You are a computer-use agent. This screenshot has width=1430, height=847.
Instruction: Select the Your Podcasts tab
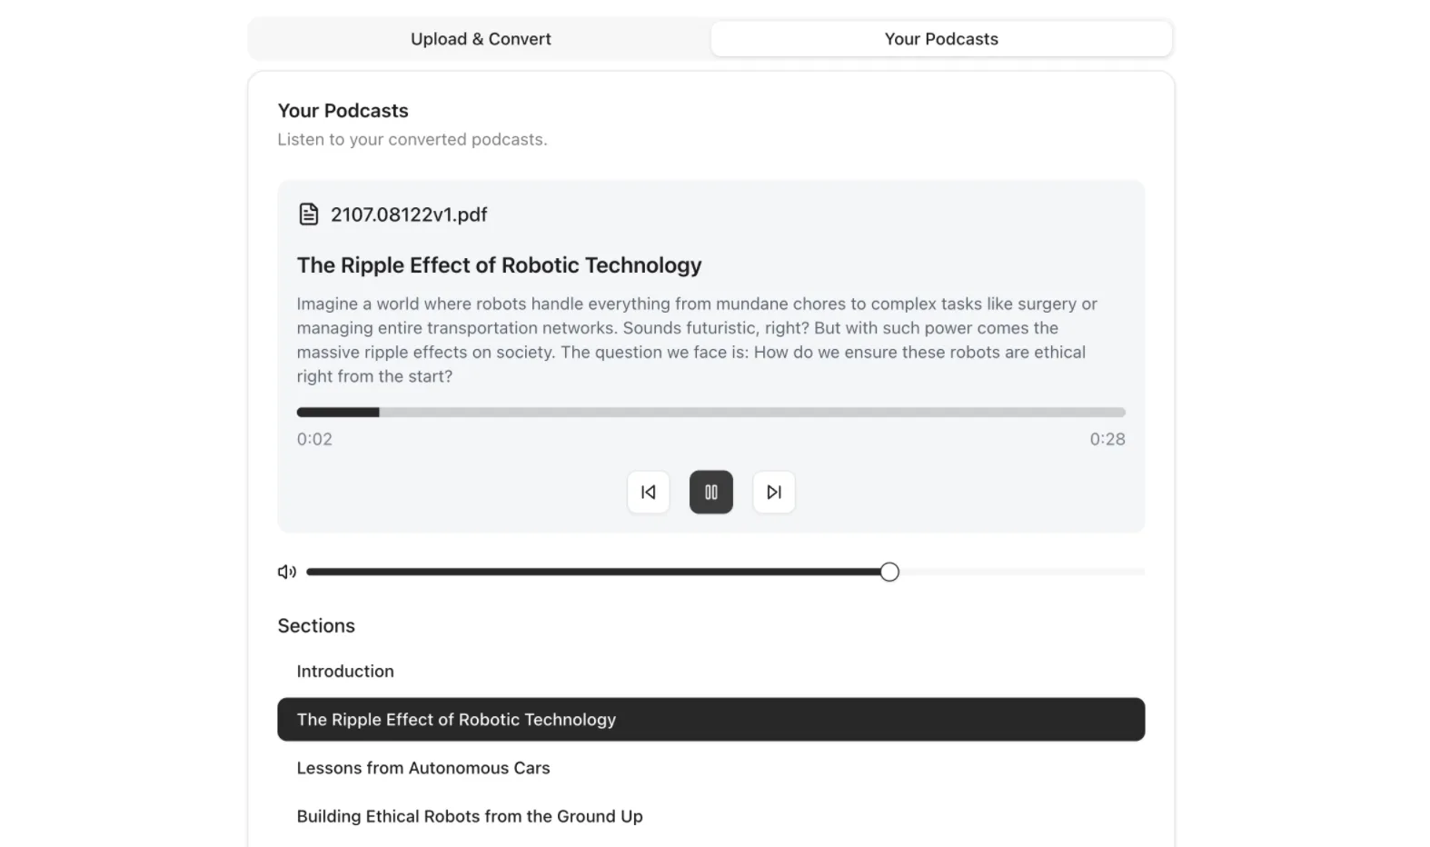click(941, 39)
